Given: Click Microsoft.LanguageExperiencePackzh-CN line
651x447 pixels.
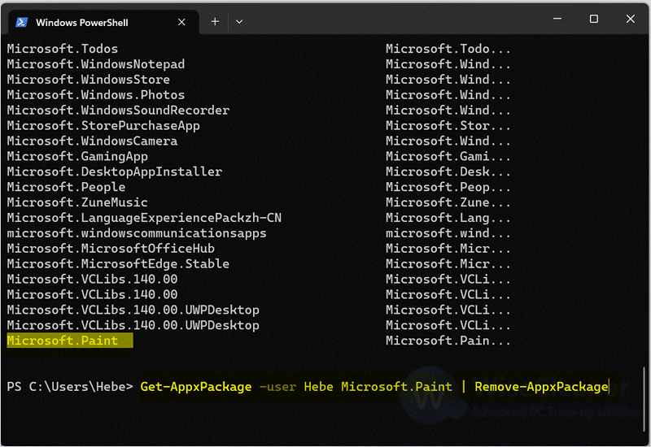Looking at the screenshot, I should pyautogui.click(x=144, y=218).
